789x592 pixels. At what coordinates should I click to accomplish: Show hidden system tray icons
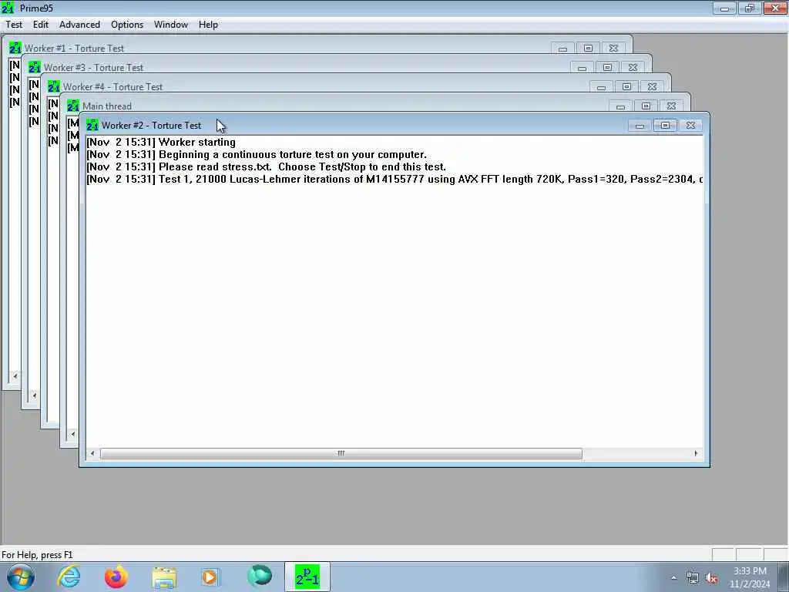point(673,578)
